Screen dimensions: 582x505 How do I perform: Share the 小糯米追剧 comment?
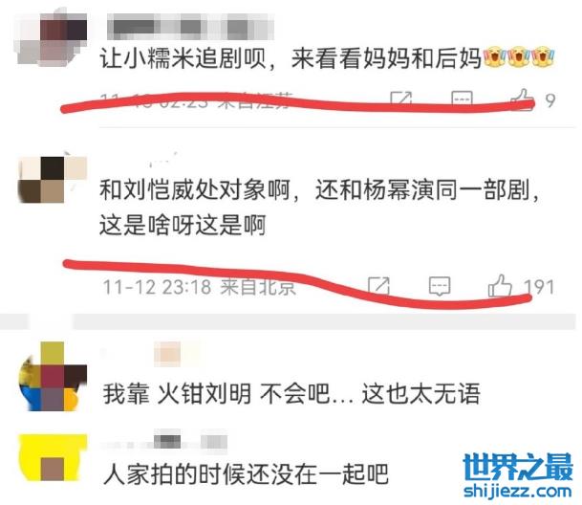click(x=401, y=99)
